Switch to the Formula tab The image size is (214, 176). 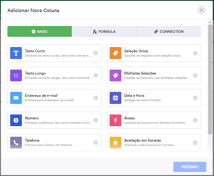[104, 32]
